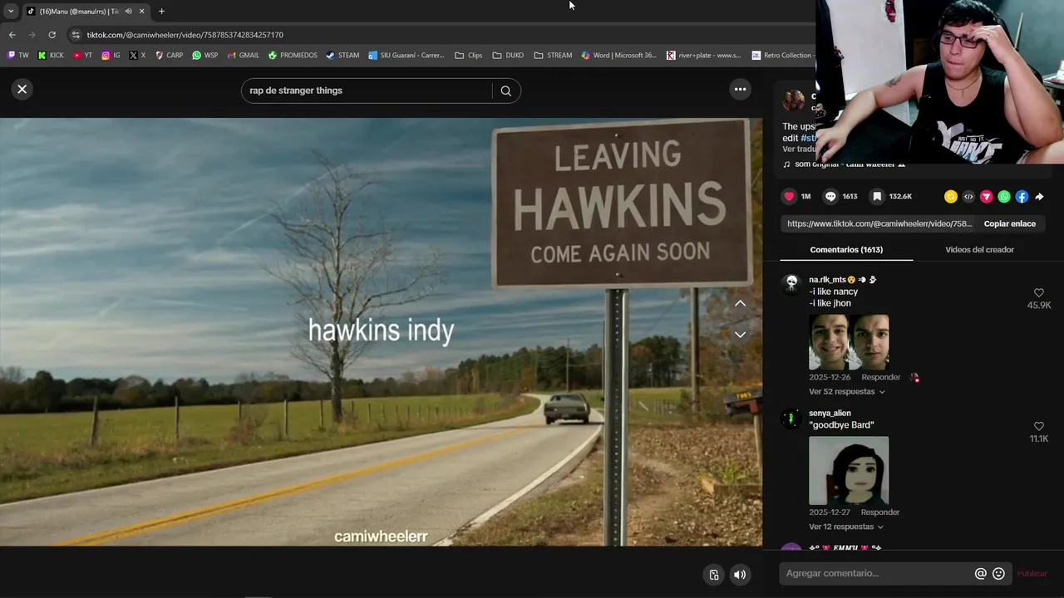Open Word Microsoft 365 bookmark
This screenshot has width=1064, height=598.
tap(619, 56)
